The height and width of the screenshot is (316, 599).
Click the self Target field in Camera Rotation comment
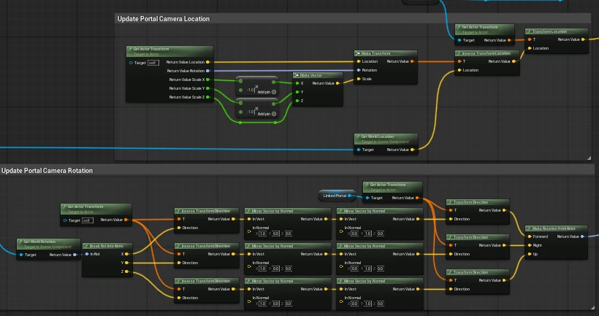click(x=88, y=220)
